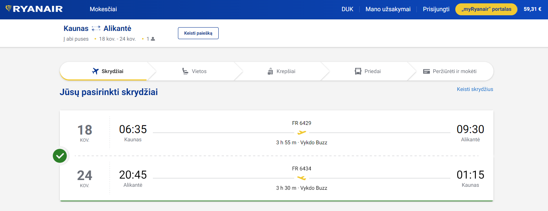
Task: Open Mano užsakymai in the header
Action: 388,9
